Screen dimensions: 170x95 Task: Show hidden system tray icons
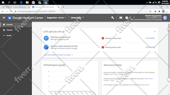pyautogui.click(x=147, y=2)
